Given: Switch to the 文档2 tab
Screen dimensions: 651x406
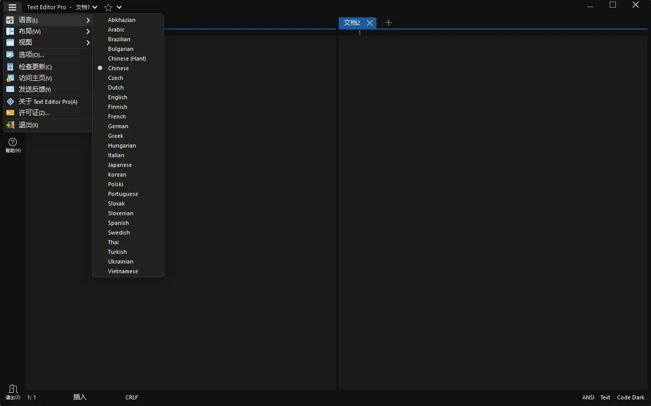Looking at the screenshot, I should pos(352,22).
